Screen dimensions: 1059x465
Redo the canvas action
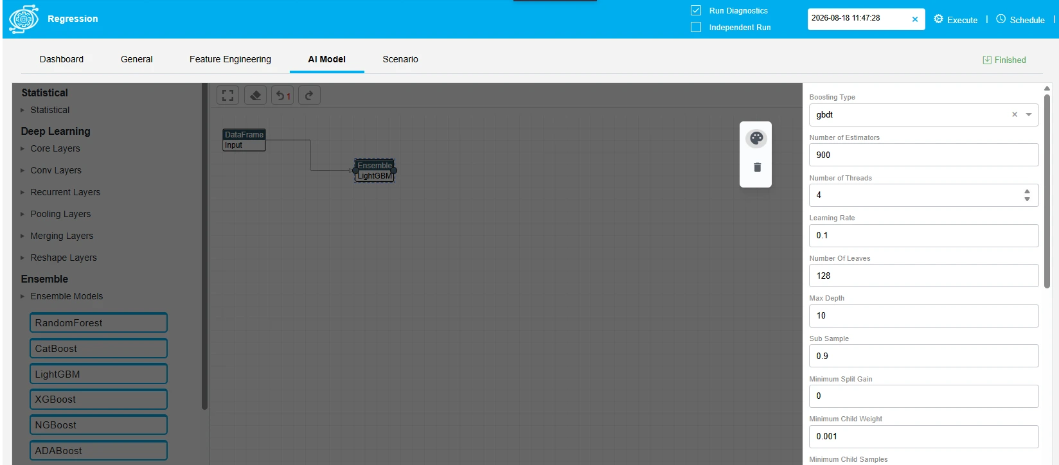point(309,96)
